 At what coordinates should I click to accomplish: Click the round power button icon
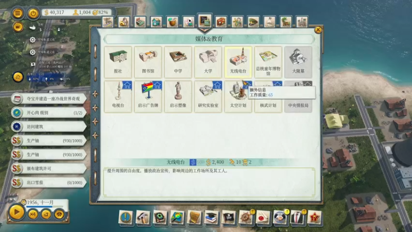coord(33,13)
